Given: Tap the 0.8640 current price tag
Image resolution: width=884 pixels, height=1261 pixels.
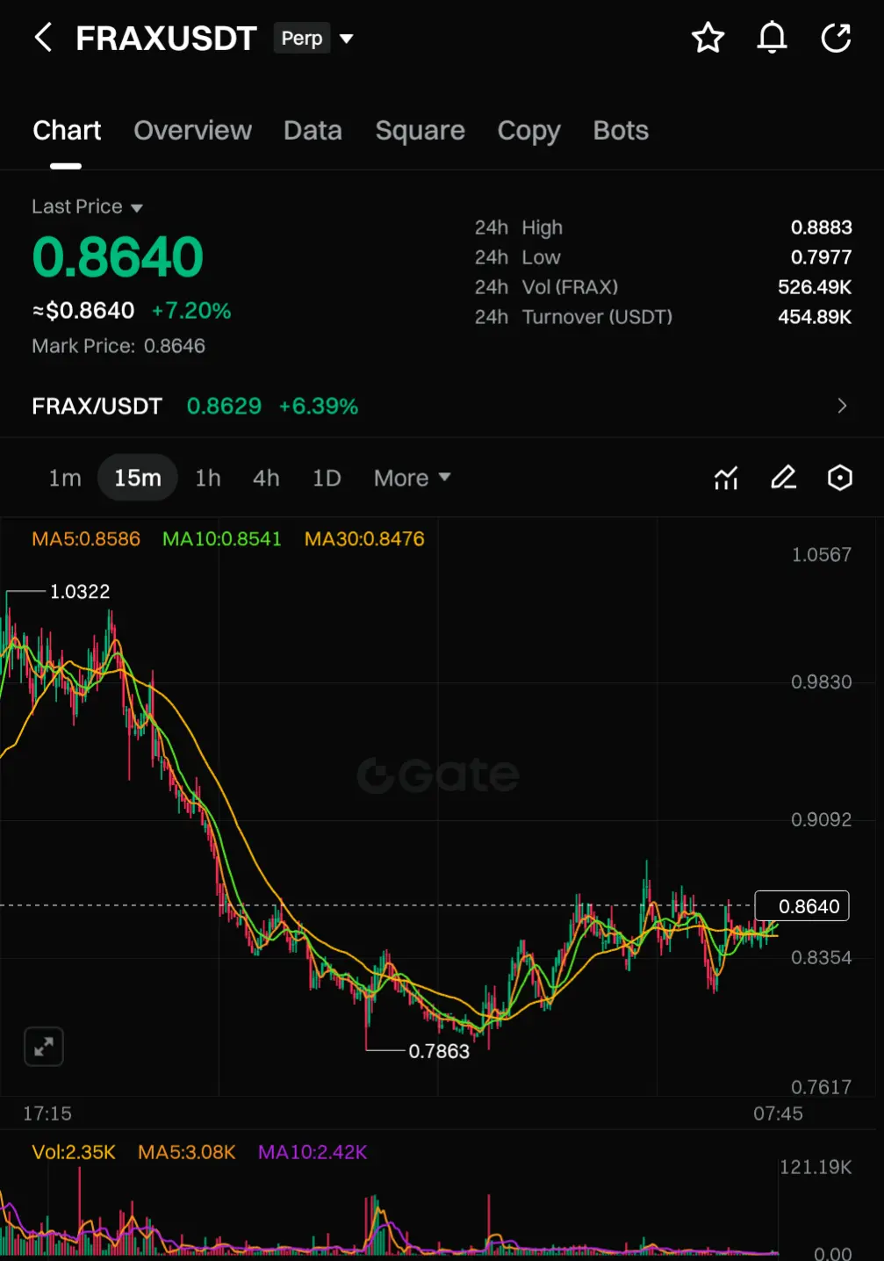Looking at the screenshot, I should [801, 906].
